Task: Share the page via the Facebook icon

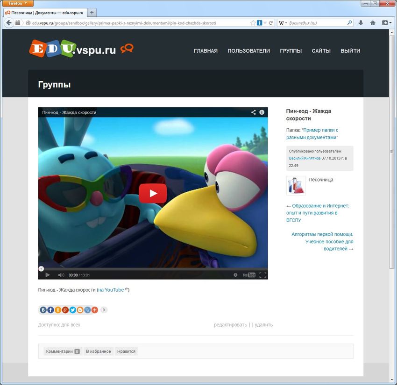Action: (50, 310)
